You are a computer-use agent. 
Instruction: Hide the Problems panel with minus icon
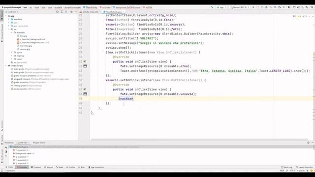click(x=313, y=143)
